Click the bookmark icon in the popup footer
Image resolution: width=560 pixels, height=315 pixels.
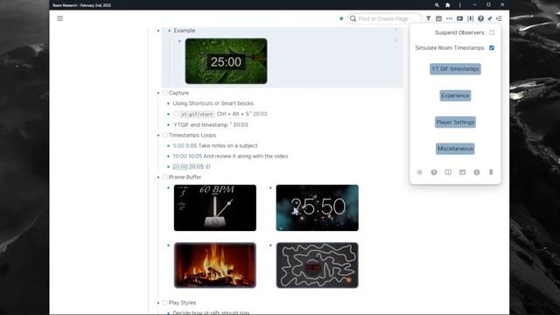click(491, 172)
